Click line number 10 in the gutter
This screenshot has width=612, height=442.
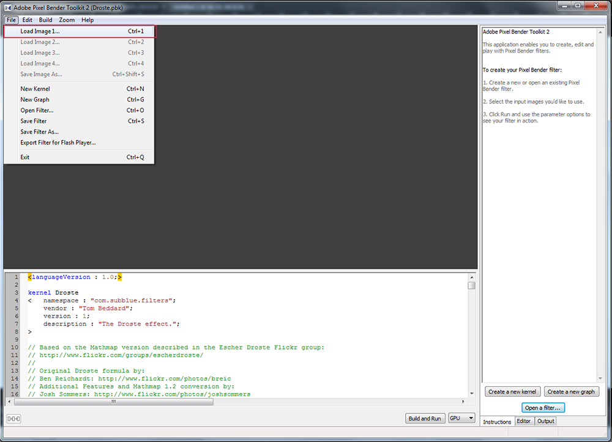pyautogui.click(x=15, y=348)
